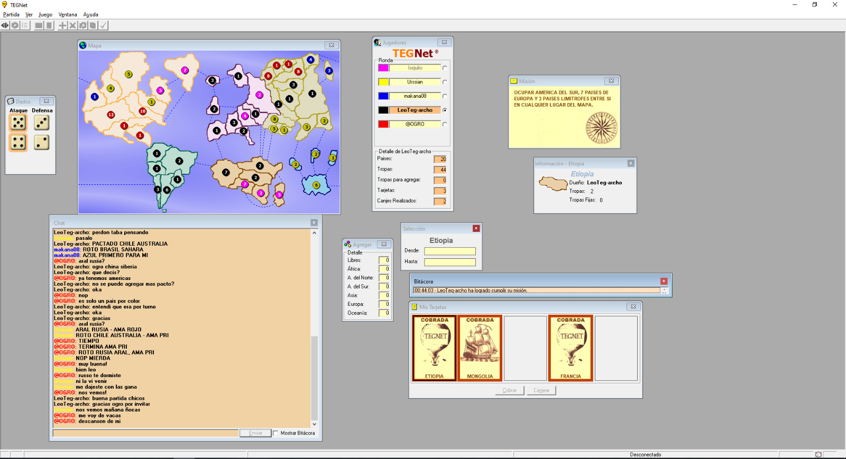Open the Juego menu
Image resolution: width=846 pixels, height=459 pixels.
(x=45, y=15)
